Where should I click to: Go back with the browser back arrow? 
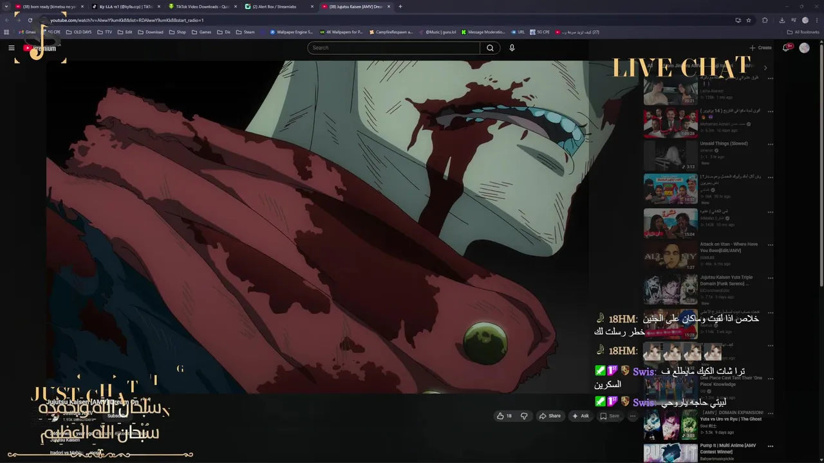pos(6,20)
